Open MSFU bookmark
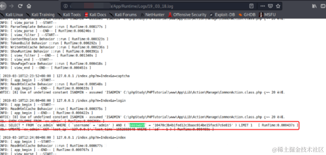 click(267, 15)
